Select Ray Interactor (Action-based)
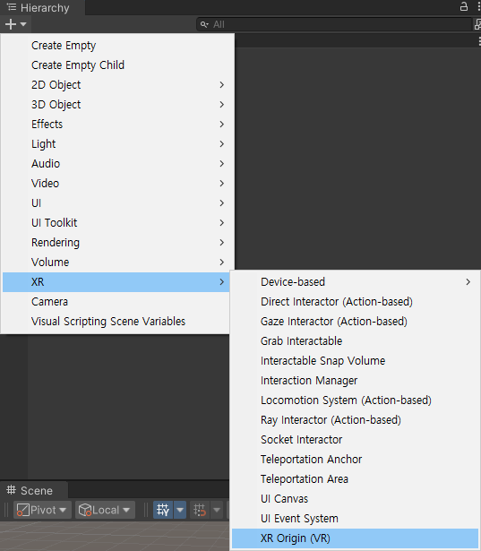 [356, 419]
